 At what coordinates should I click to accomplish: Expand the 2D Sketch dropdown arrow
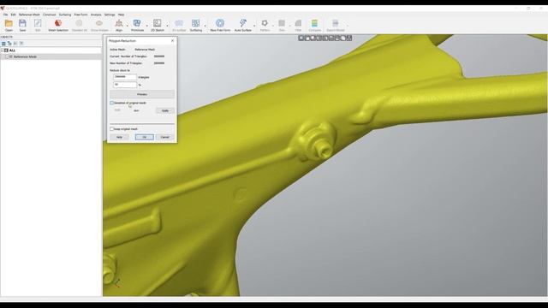pyautogui.click(x=168, y=26)
